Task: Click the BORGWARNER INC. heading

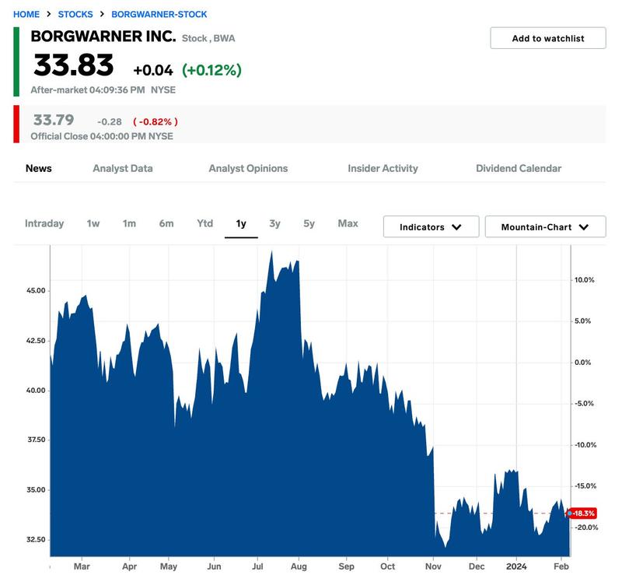Action: coord(103,36)
